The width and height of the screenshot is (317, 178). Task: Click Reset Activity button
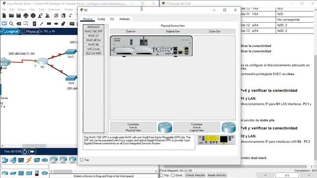217,175
